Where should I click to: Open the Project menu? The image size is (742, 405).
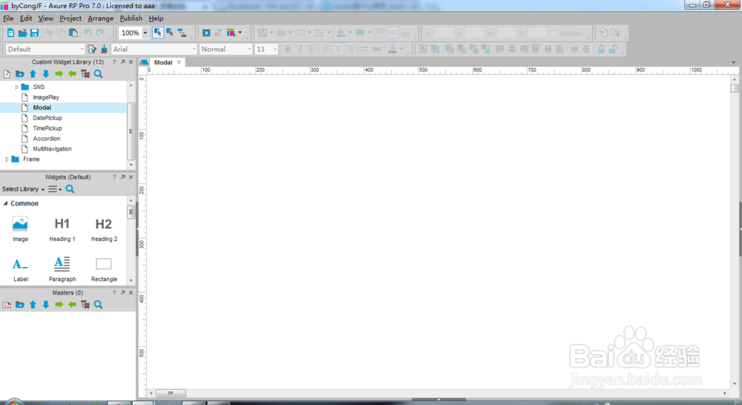point(70,19)
